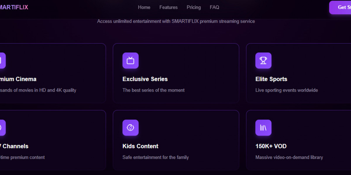The image size is (351, 175).
Task: Select the Elite Sports card title
Action: tap(271, 79)
